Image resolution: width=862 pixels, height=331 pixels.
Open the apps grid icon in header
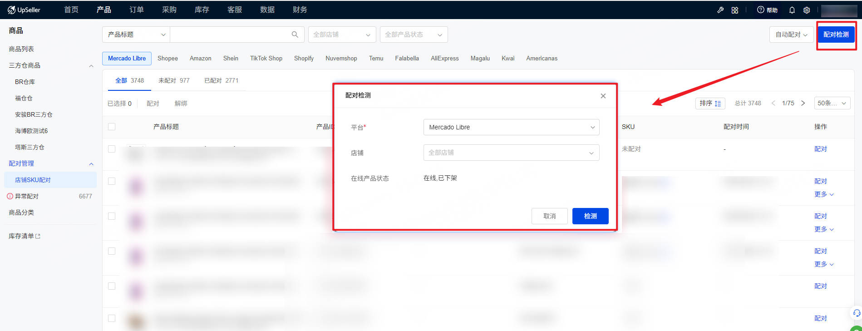click(735, 10)
